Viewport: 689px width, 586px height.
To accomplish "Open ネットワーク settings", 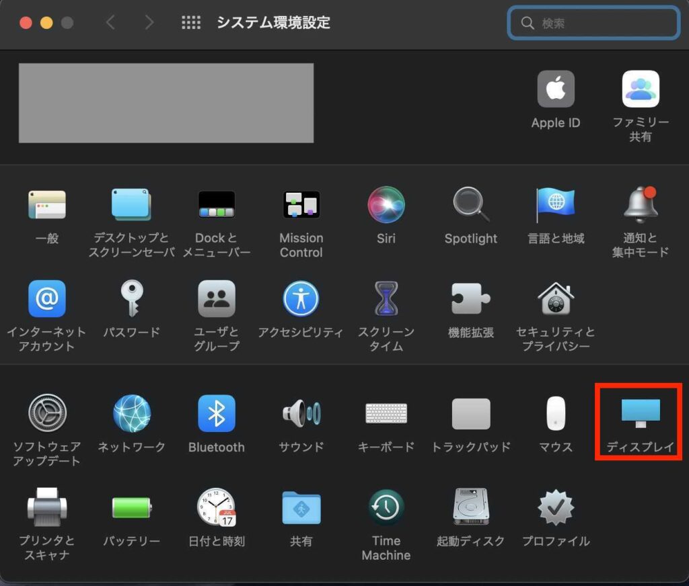I will [131, 413].
